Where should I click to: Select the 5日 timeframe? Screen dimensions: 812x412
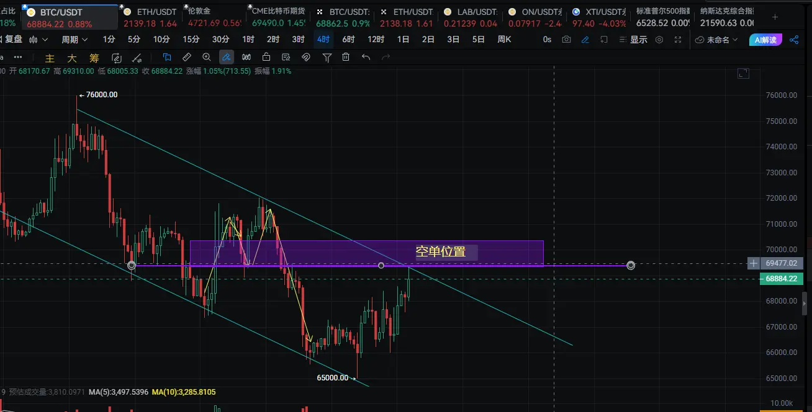[479, 40]
